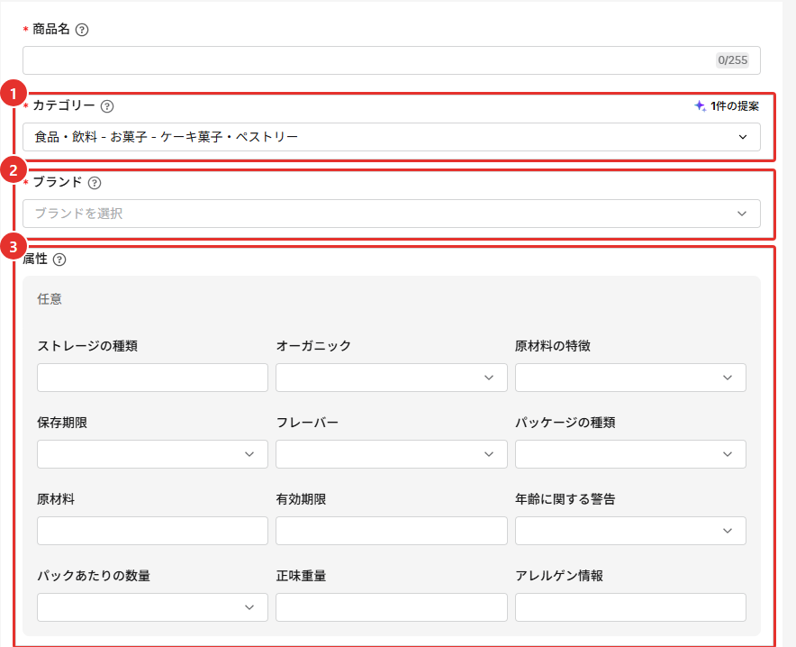Expand the カテゴリー dropdown
The image size is (796, 647).
coord(392,137)
